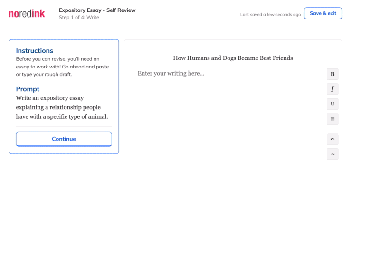Click the 'Write an expository essay' prompt text
Screen dimensions: 380x280
62,107
